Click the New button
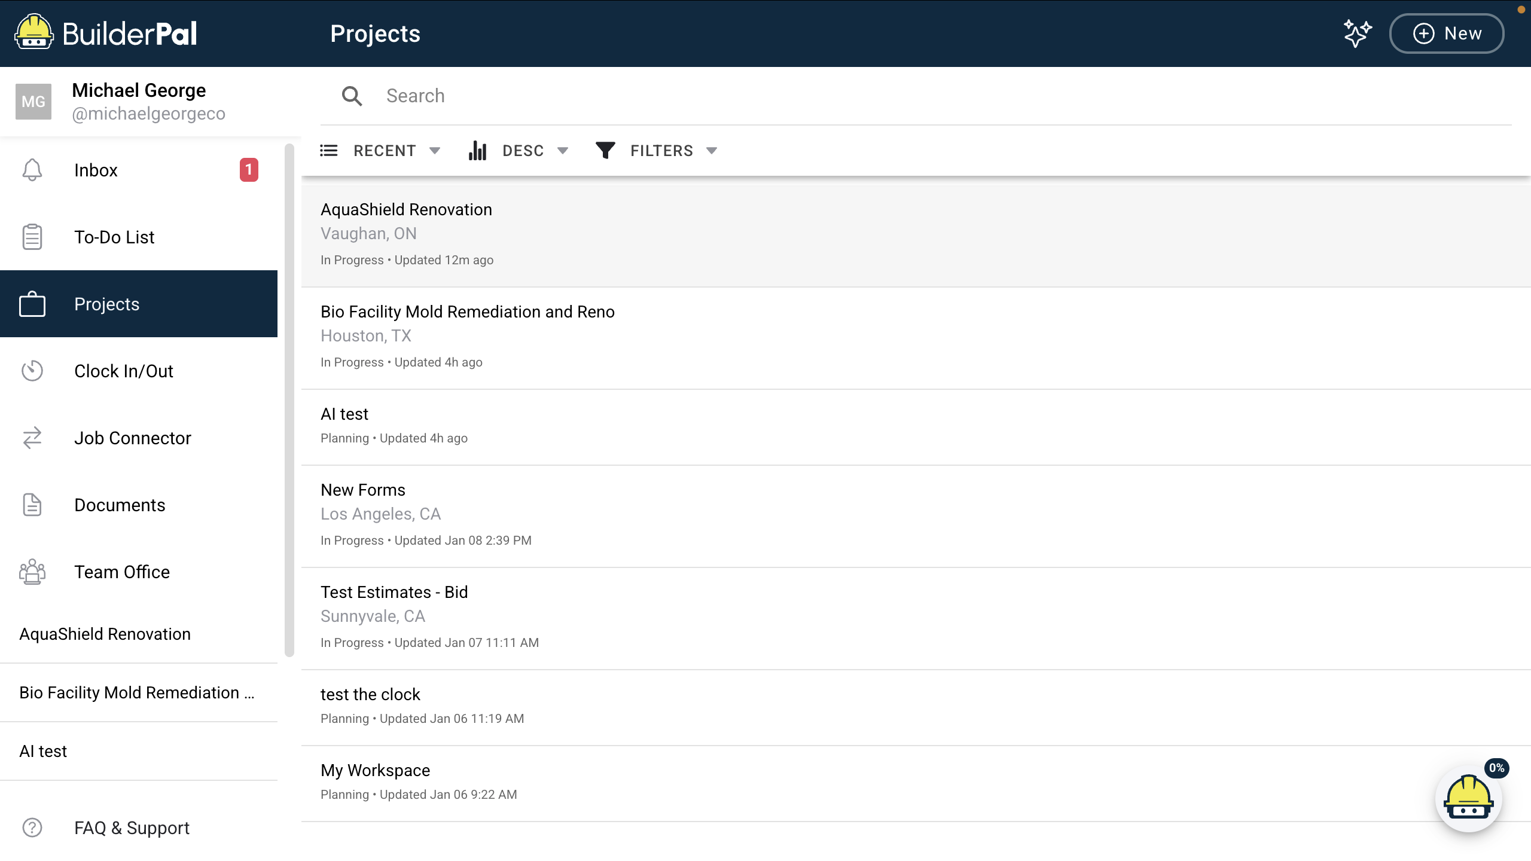Image resolution: width=1531 pixels, height=861 pixels. pos(1446,33)
